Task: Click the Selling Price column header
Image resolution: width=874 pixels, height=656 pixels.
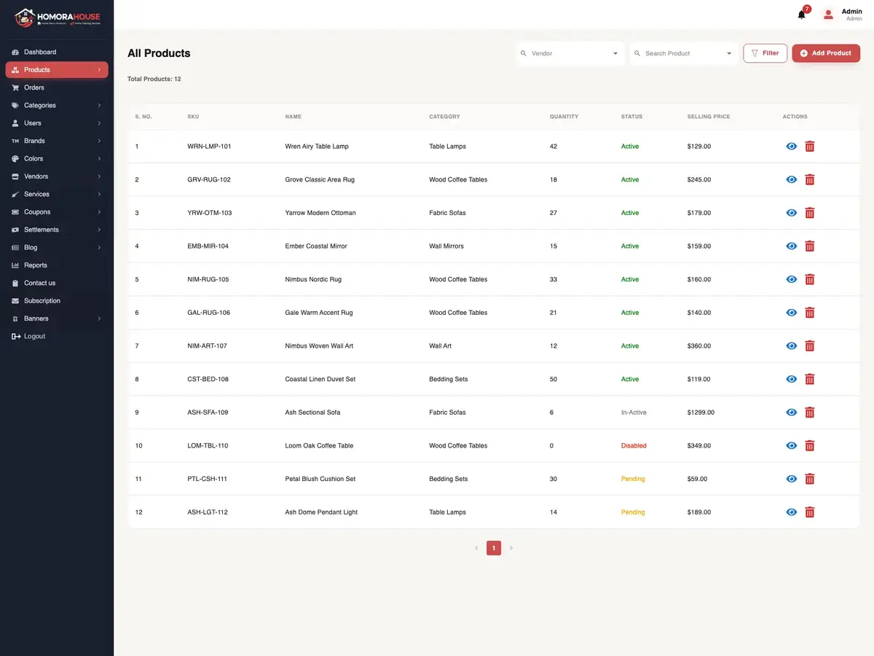Action: [709, 117]
